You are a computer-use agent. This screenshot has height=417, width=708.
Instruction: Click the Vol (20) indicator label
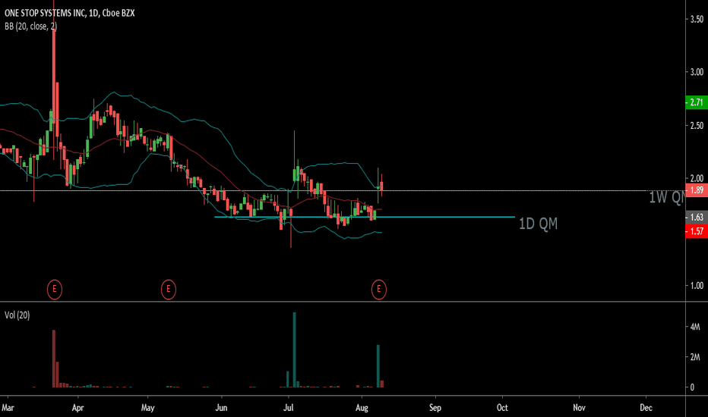17,315
